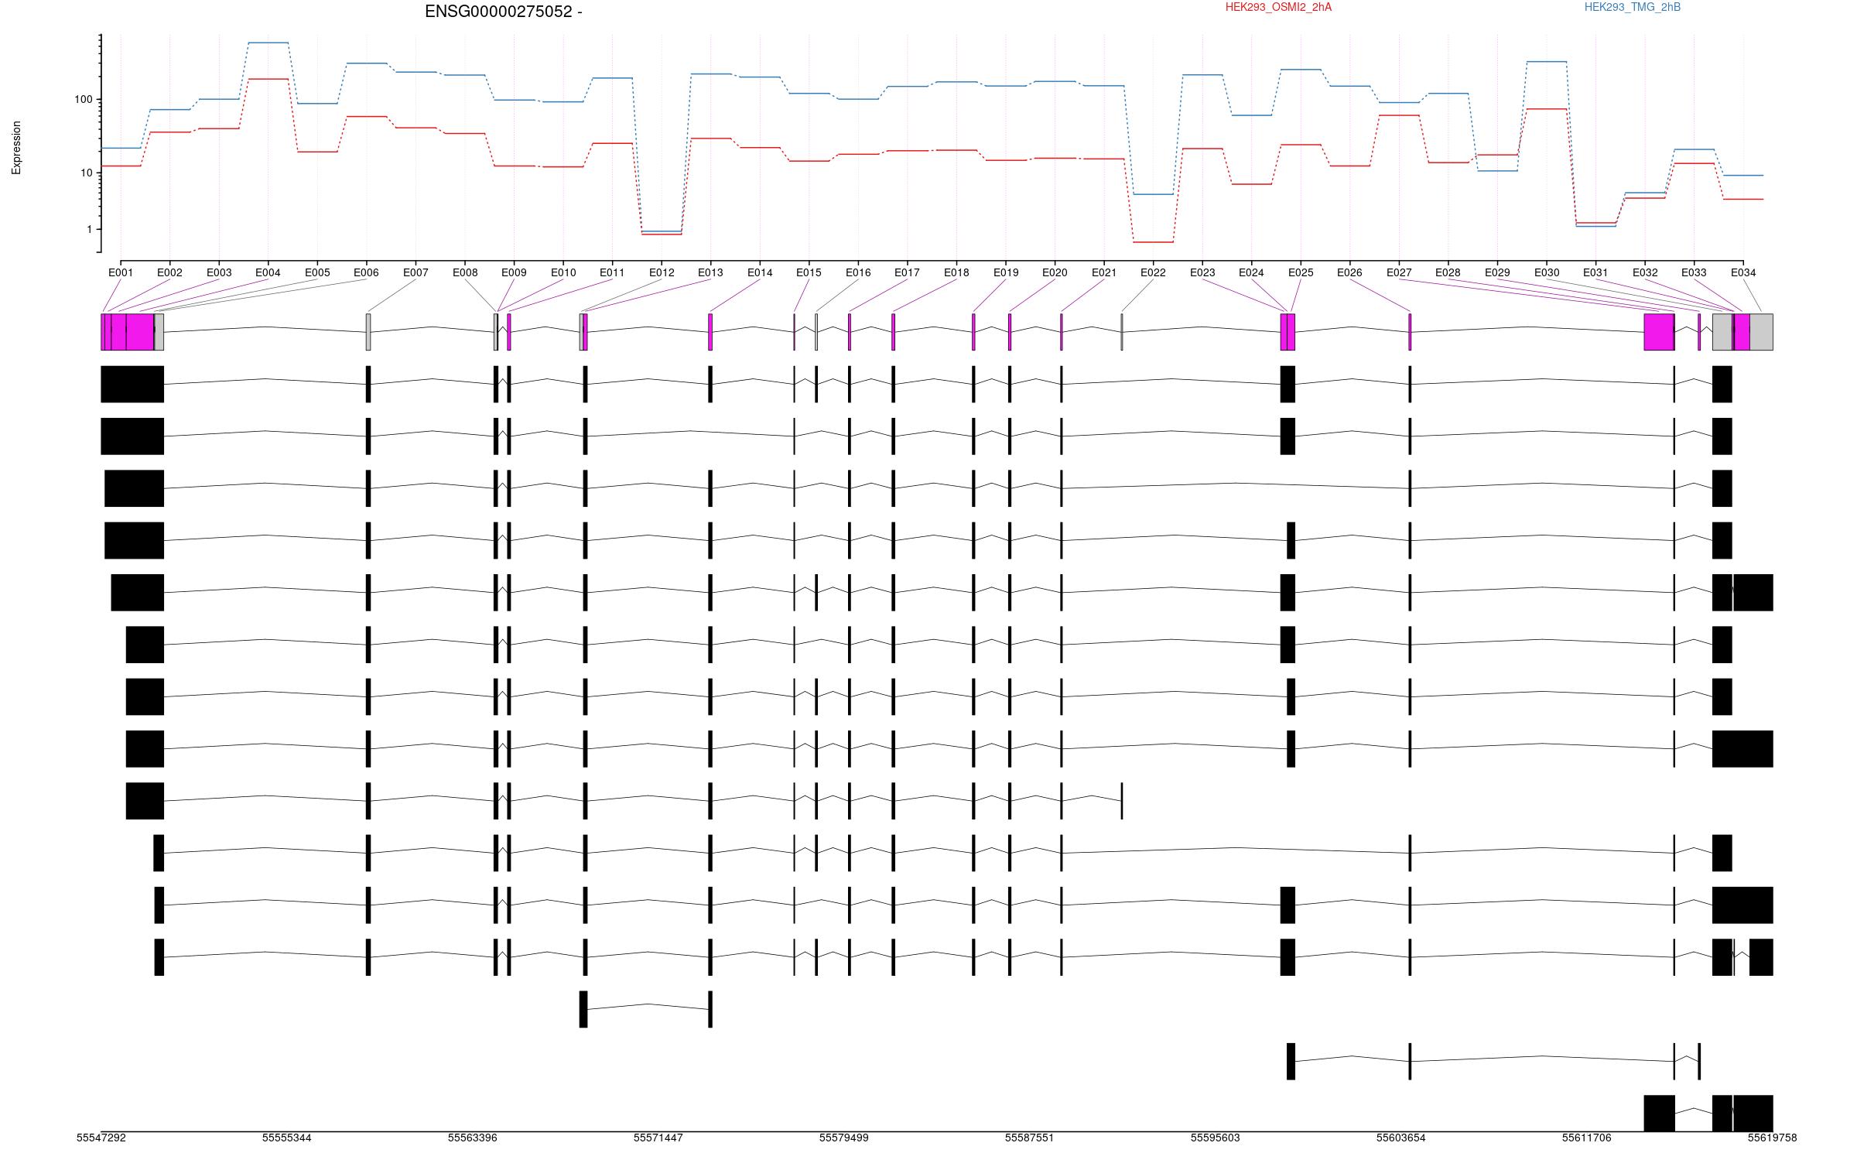Click genomic coordinate 55563396

click(473, 1138)
